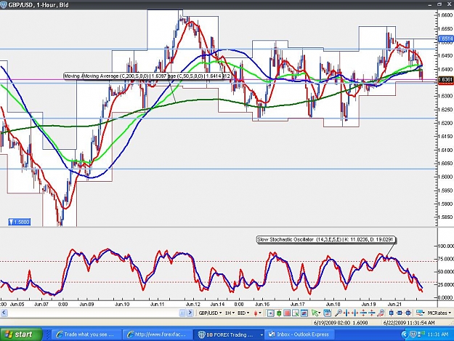This screenshot has width=454, height=341.
Task: Click the system tray clock 11:31 AM
Action: pyautogui.click(x=437, y=334)
